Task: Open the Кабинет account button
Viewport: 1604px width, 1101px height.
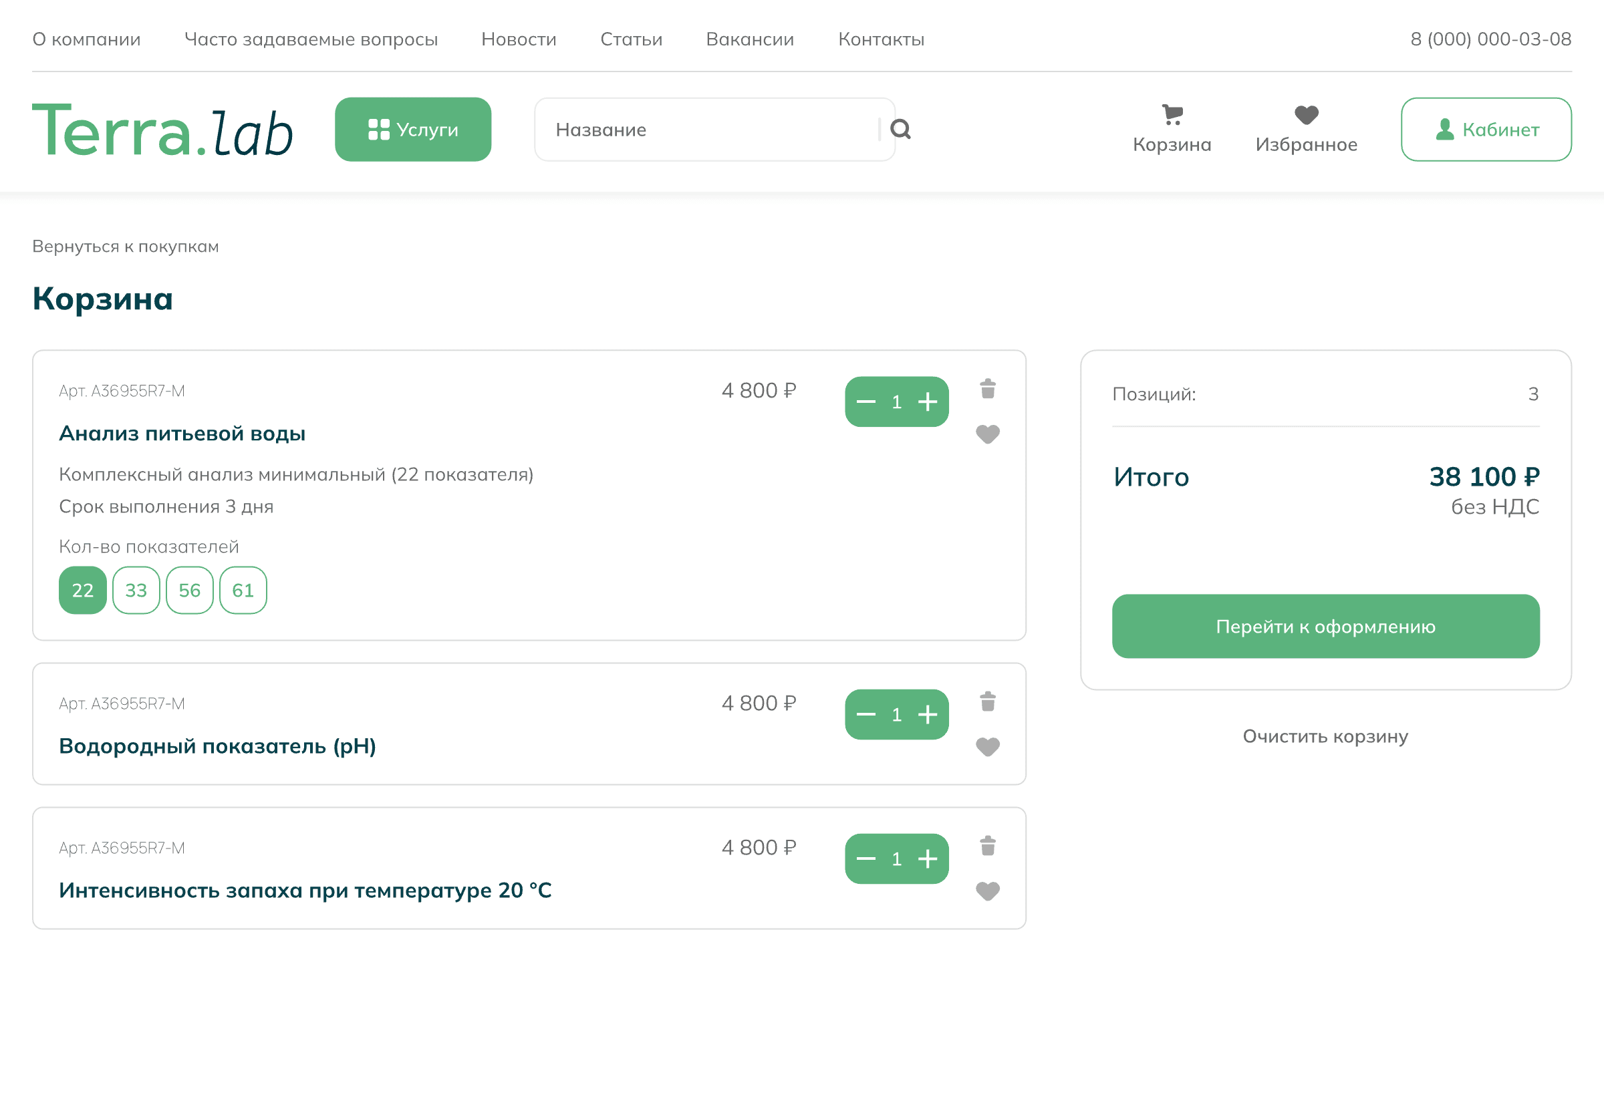Action: point(1486,130)
